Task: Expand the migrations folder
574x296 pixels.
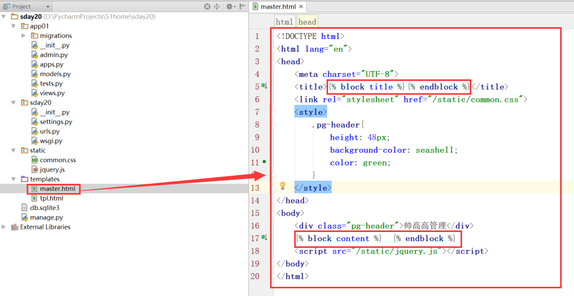Action: [x=24, y=36]
